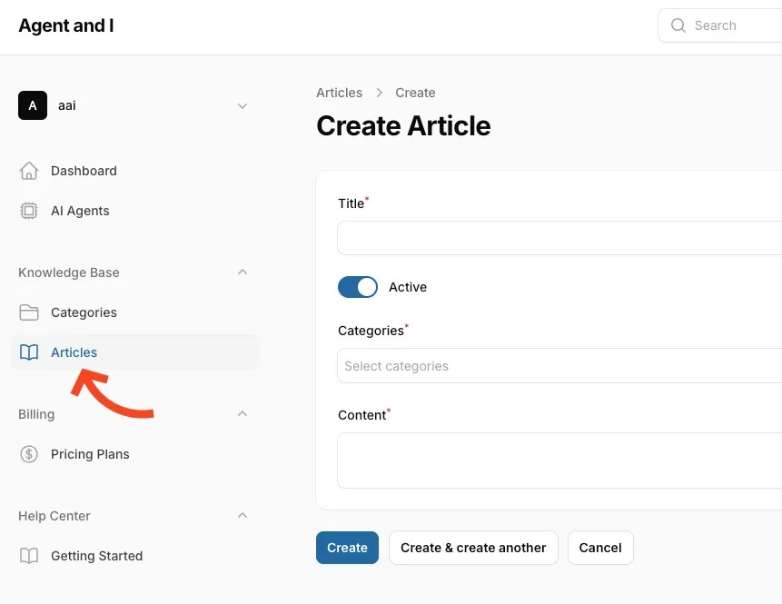The height and width of the screenshot is (604, 782).
Task: Click the Pricing Plans dollar icon
Action: (29, 454)
